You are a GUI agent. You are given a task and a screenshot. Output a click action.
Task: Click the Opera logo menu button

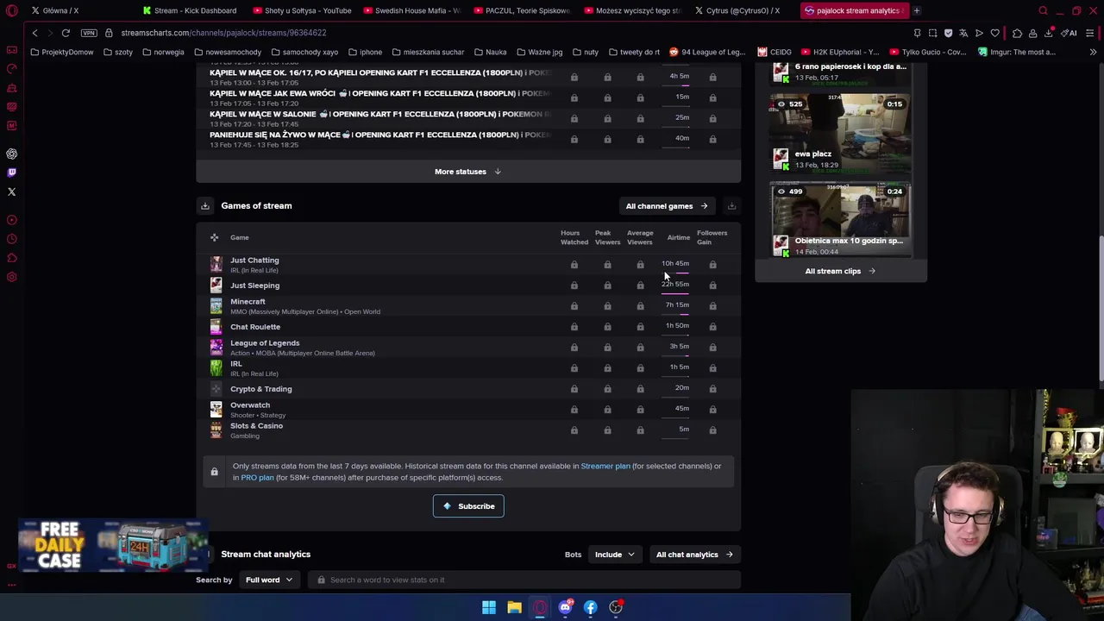point(12,10)
